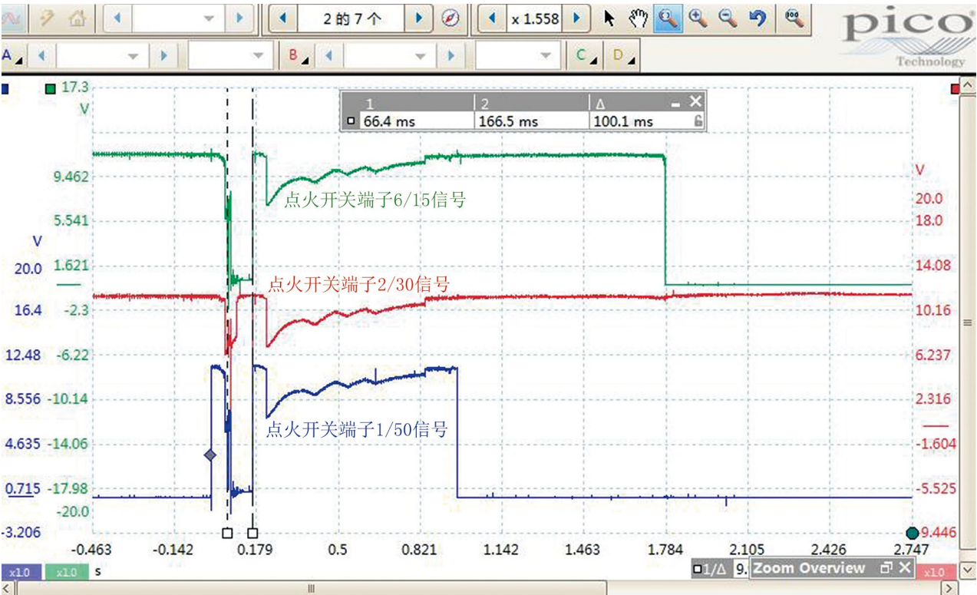Increase channel B range with right arrow
Image resolution: width=977 pixels, height=595 pixels.
[x=450, y=56]
